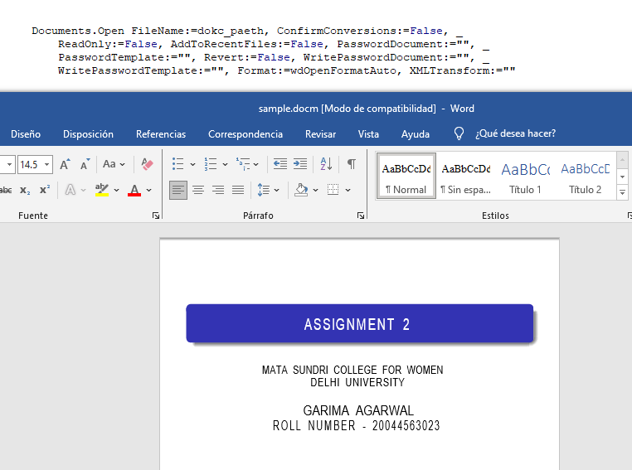Toggle left text alignment
Screen dimensions: 632x470
tap(178, 190)
